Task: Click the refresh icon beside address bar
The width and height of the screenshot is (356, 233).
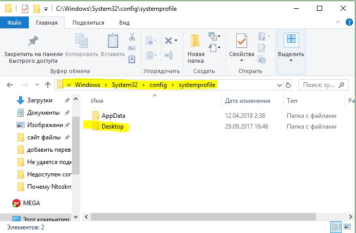Action: pyautogui.click(x=288, y=85)
